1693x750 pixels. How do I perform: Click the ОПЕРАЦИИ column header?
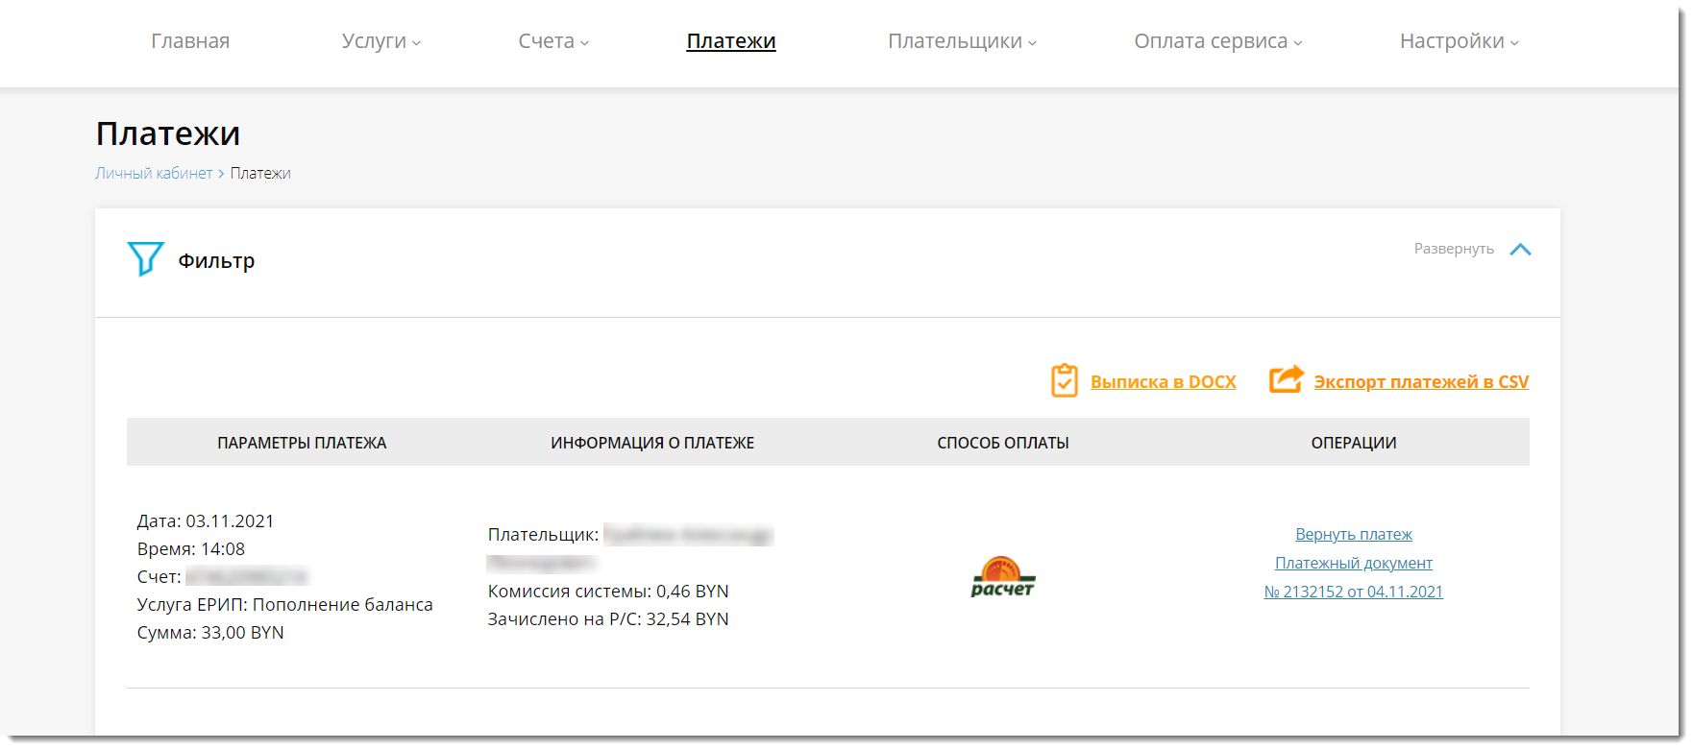1354,443
